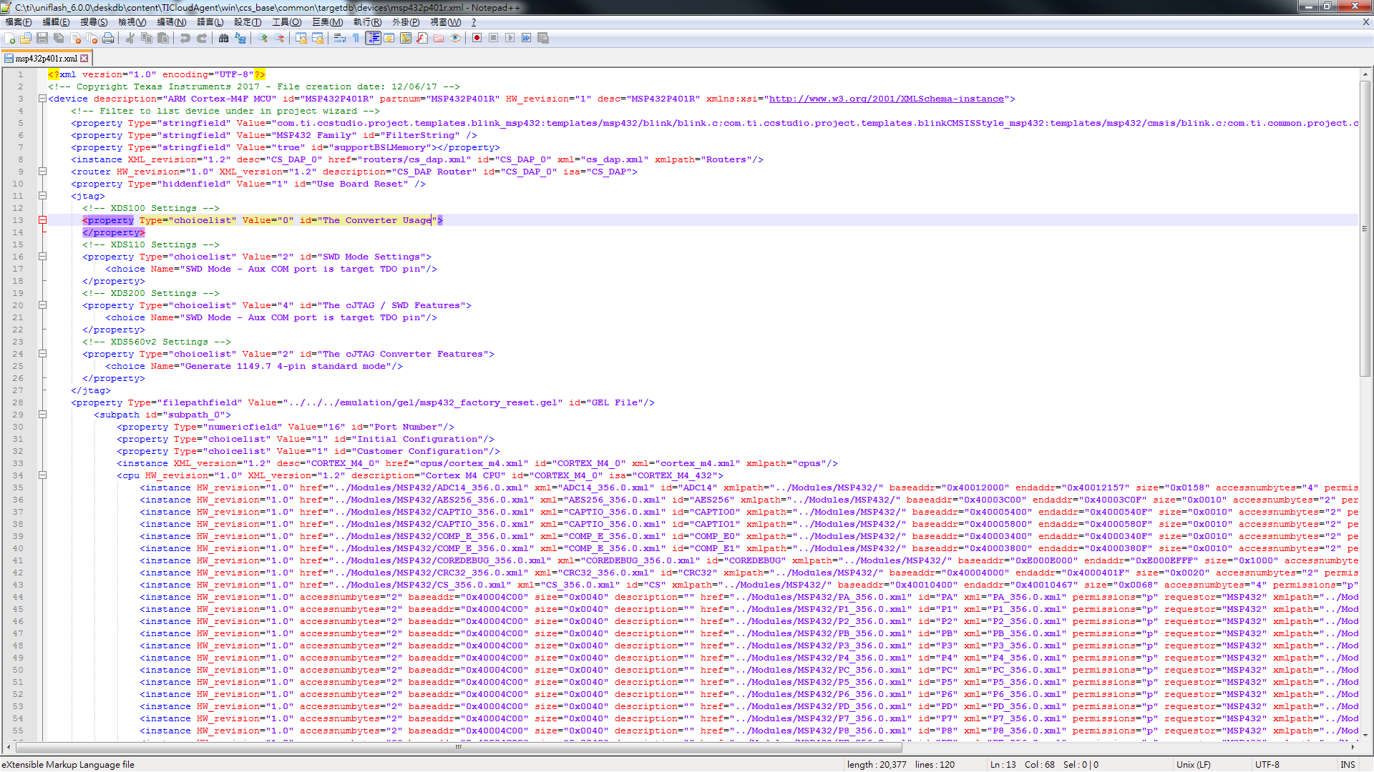Image resolution: width=1374 pixels, height=772 pixels.
Task: Open the 搜尋(S) search menu
Action: [94, 22]
